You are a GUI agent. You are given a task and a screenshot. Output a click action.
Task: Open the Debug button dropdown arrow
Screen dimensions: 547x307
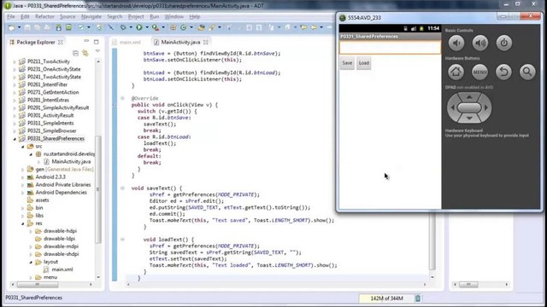(x=131, y=27)
